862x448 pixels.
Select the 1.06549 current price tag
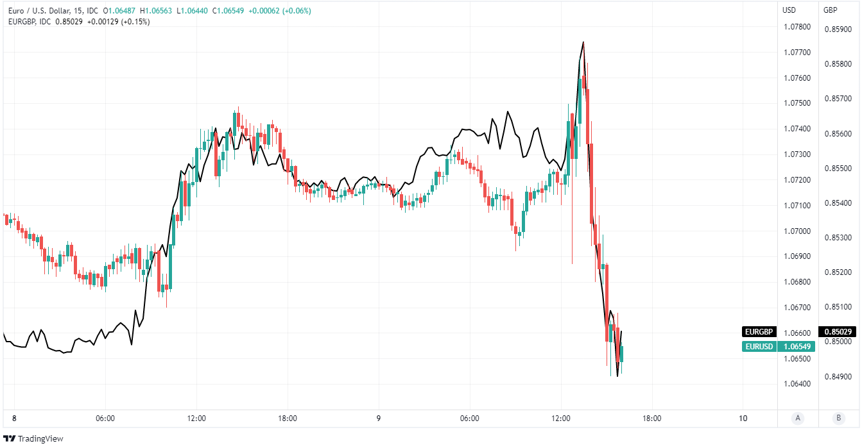(x=796, y=347)
